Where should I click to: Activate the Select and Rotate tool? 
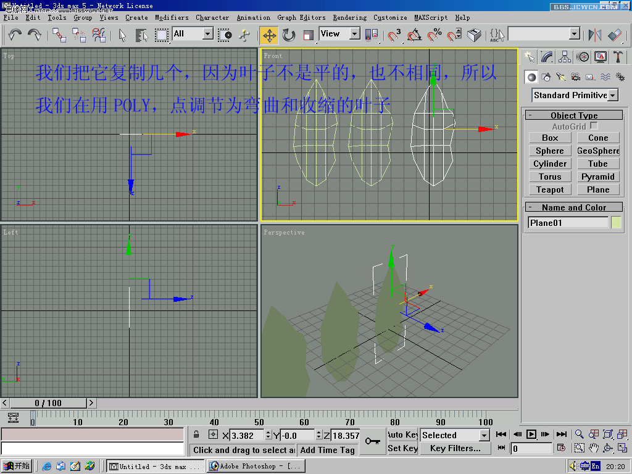[x=289, y=35]
